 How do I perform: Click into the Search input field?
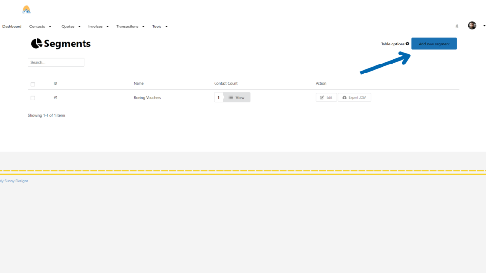tap(56, 63)
